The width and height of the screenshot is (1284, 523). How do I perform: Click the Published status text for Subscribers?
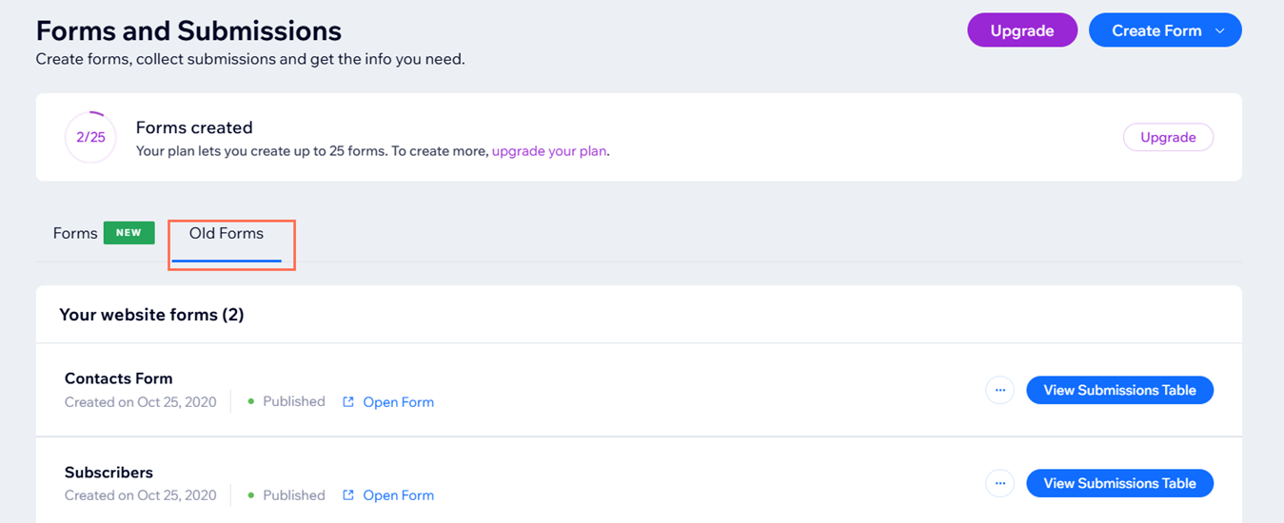pyautogui.click(x=294, y=495)
